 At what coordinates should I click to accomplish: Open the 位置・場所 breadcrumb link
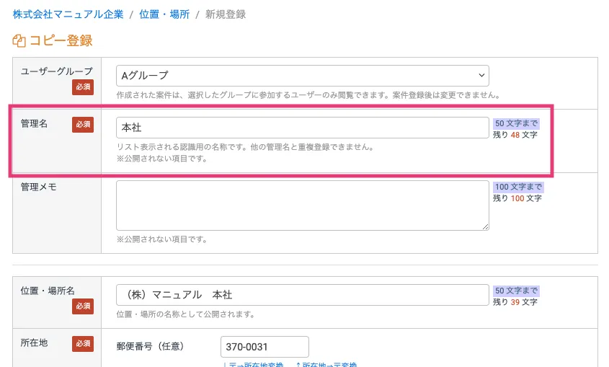(164, 14)
